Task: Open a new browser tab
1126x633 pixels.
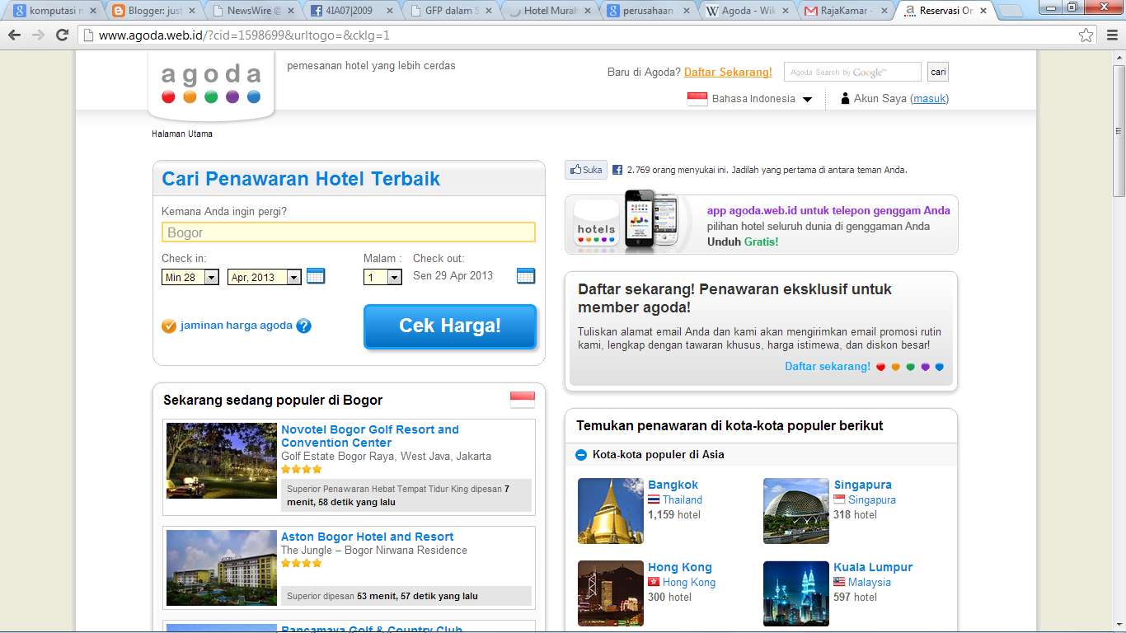Action: 1011,12
